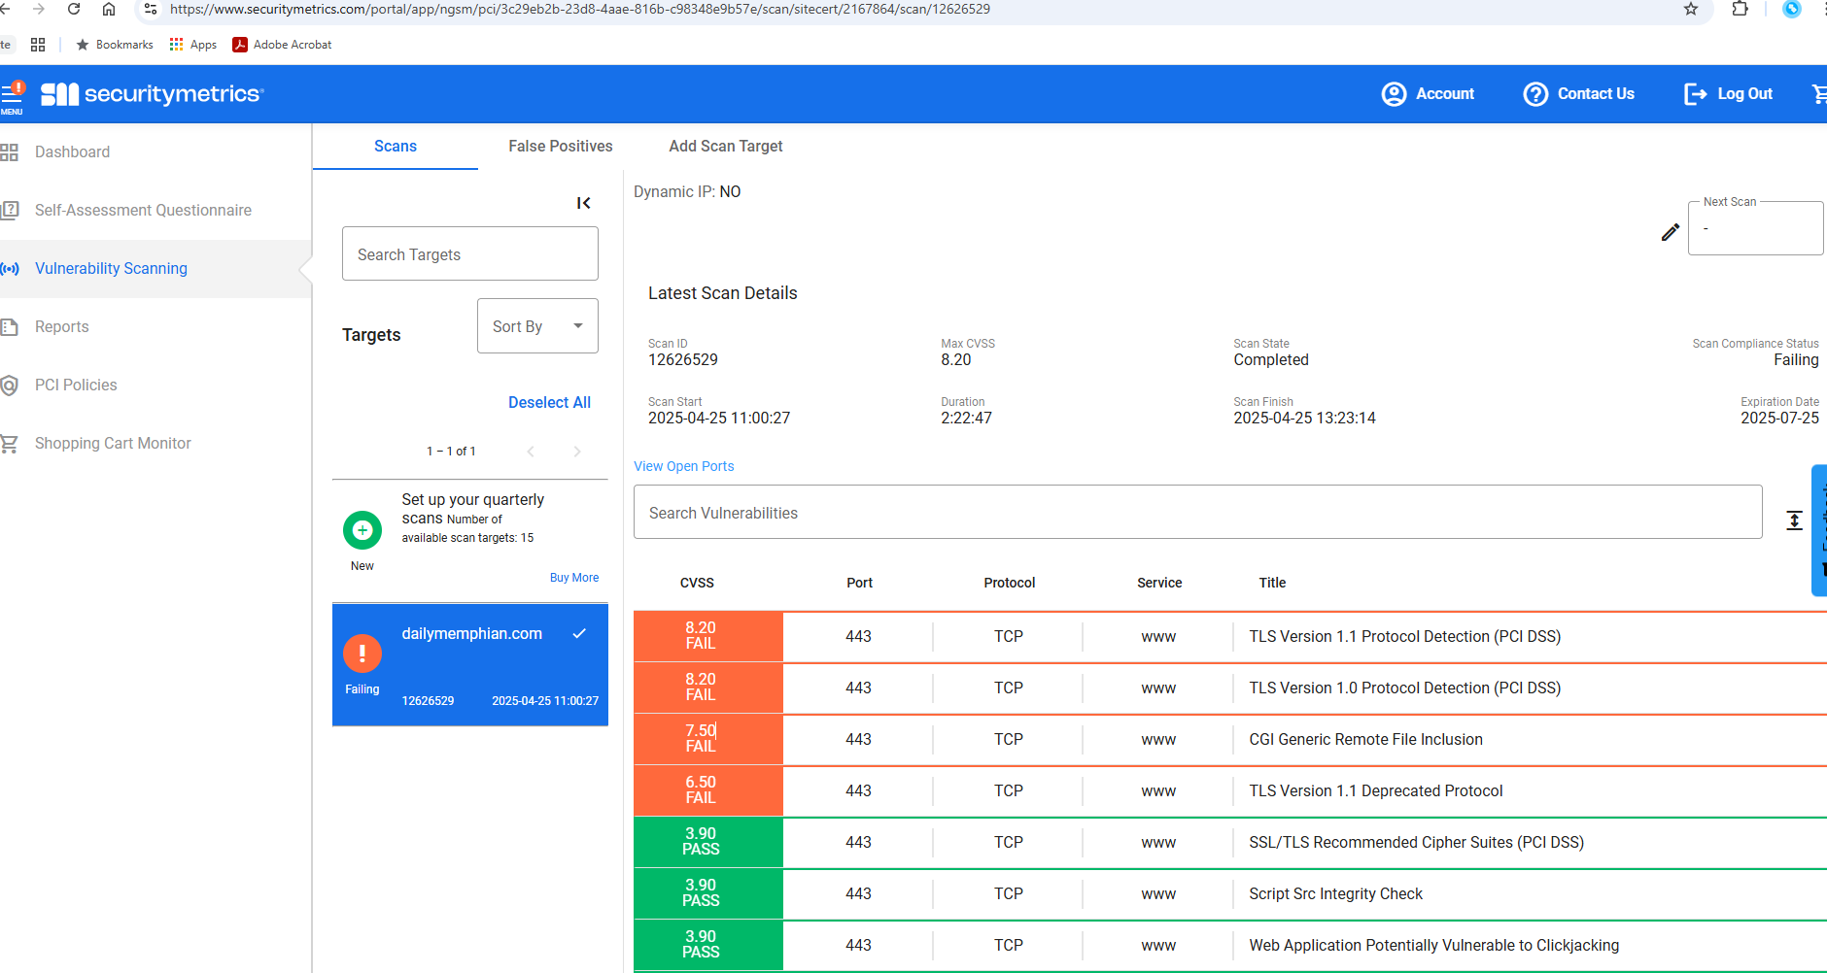This screenshot has height=973, width=1827.
Task: Open the Account profile icon
Action: point(1394,94)
